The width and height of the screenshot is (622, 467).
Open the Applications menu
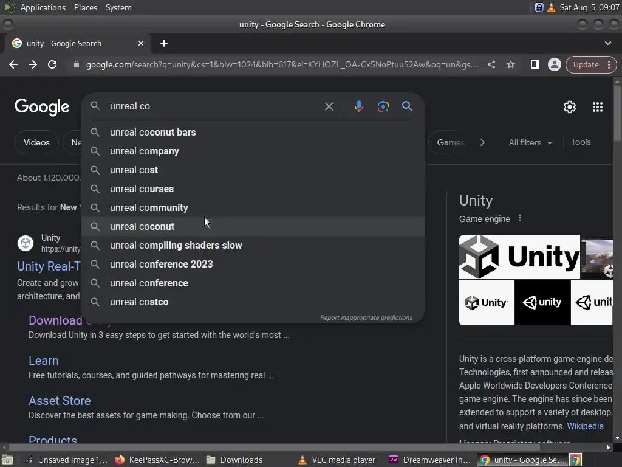coord(43,7)
